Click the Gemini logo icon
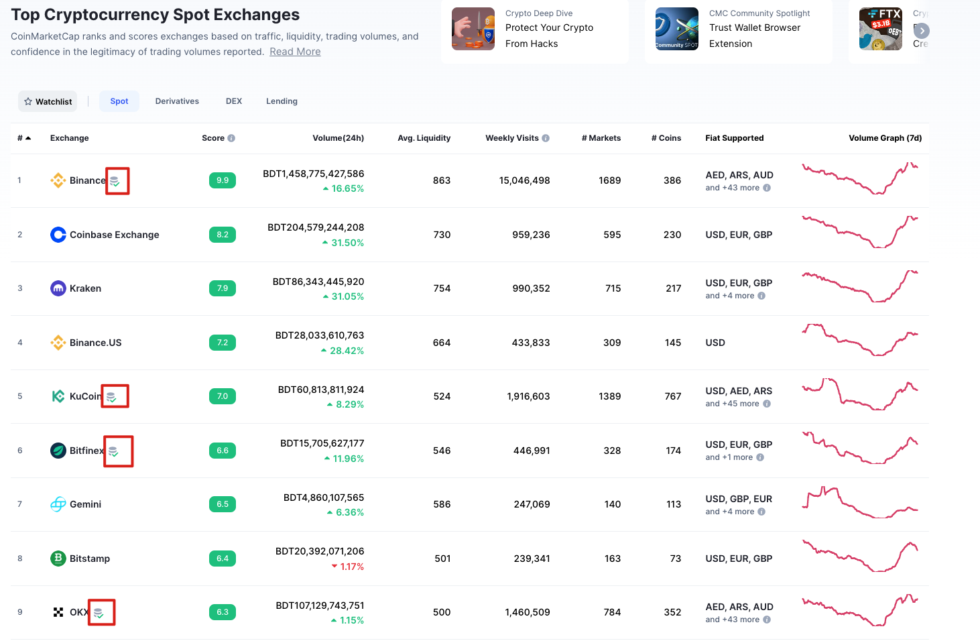 coord(58,504)
